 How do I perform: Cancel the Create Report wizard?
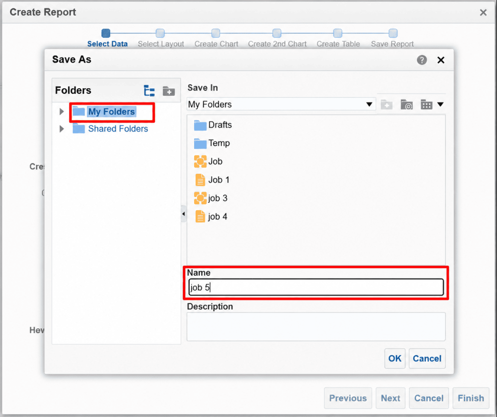[x=429, y=398]
